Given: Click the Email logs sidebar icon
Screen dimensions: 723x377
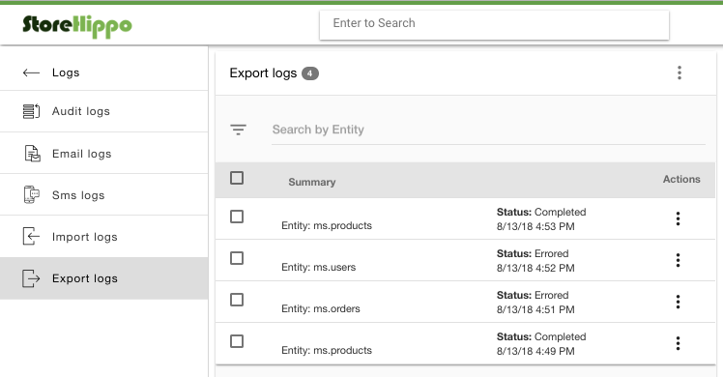Looking at the screenshot, I should 32,154.
